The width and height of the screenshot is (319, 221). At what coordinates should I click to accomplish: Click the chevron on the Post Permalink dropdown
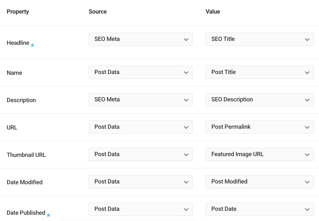(307, 127)
